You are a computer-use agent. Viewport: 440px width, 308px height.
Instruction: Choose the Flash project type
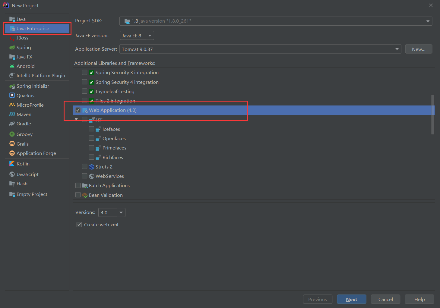point(37,184)
